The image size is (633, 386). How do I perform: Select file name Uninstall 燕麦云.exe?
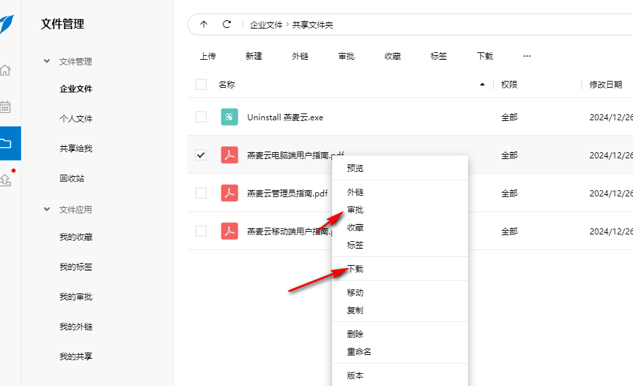click(x=285, y=117)
